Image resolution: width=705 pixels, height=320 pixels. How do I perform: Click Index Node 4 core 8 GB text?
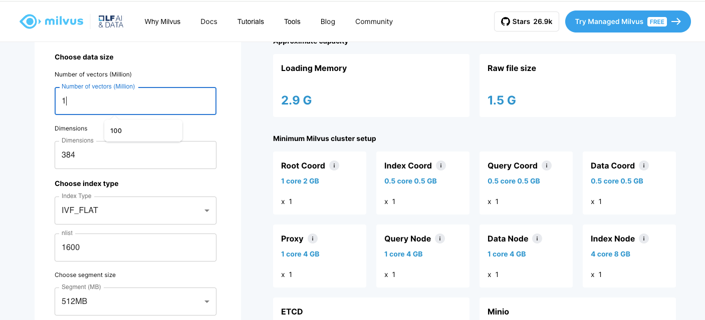point(610,254)
